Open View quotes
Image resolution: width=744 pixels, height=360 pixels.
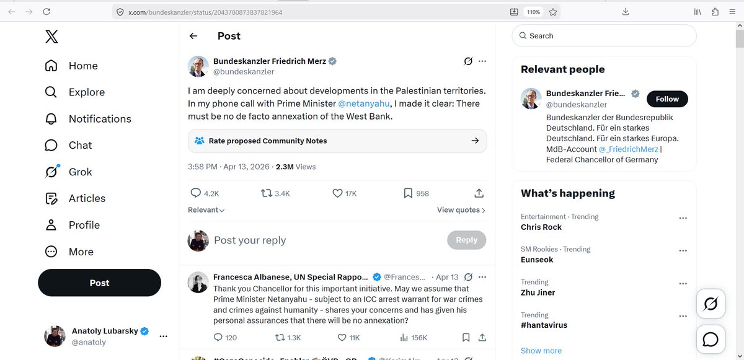click(x=461, y=210)
